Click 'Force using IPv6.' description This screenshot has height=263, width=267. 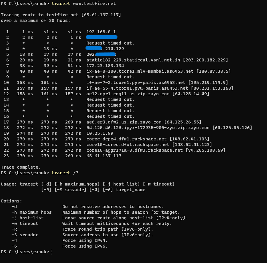[85, 246]
